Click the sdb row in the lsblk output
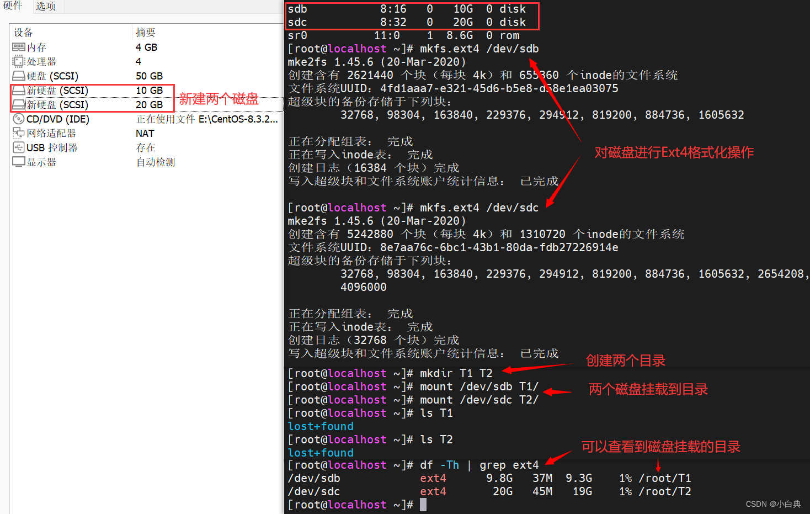The height and width of the screenshot is (514, 810). (x=407, y=9)
